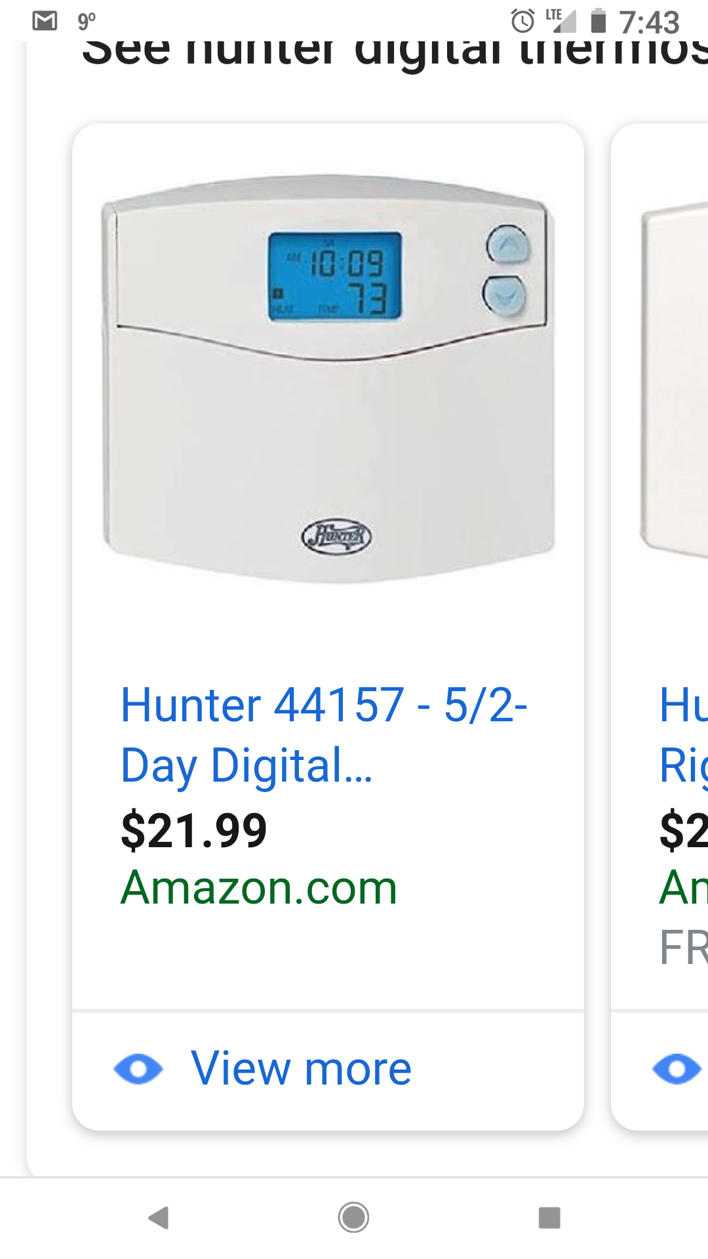The height and width of the screenshot is (1259, 708).
Task: Tap the second product thermostat image
Action: 674,380
